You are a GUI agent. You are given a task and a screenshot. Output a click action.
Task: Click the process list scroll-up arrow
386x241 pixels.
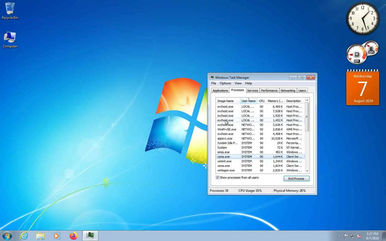click(x=307, y=100)
